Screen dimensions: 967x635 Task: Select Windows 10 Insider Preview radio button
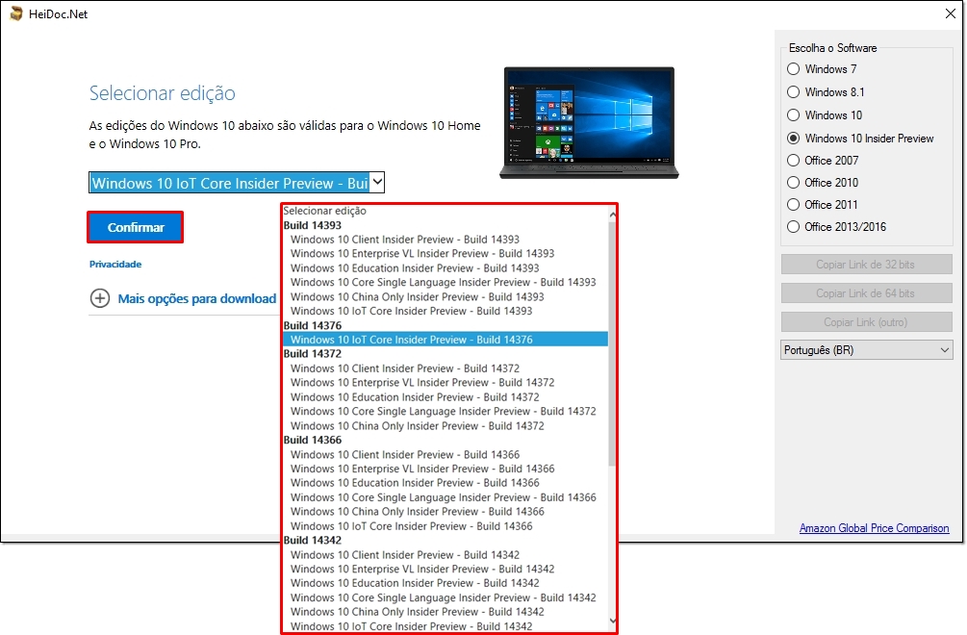(x=794, y=139)
